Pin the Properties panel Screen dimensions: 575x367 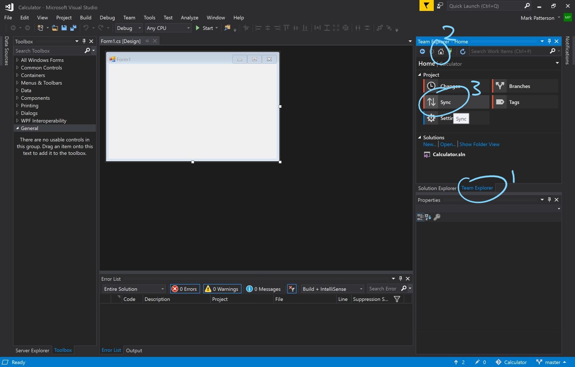(549, 200)
